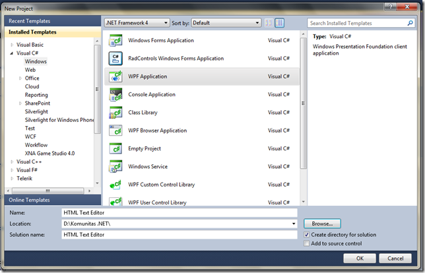Open the help question mark button
Image resolution: width=425 pixels, height=273 pixels.
click(x=391, y=7)
